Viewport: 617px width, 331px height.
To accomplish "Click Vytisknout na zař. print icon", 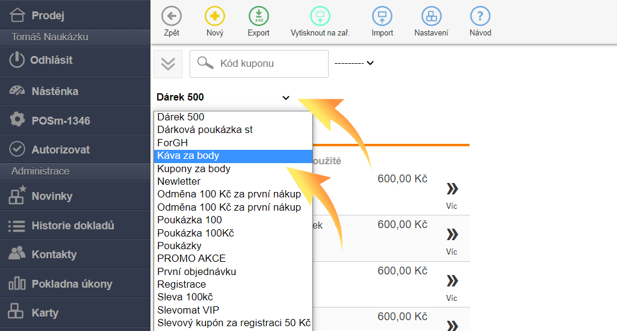I will coord(320,16).
